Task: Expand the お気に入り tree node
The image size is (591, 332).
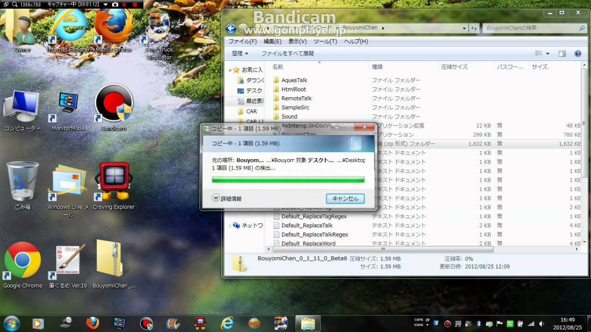Action: point(230,70)
